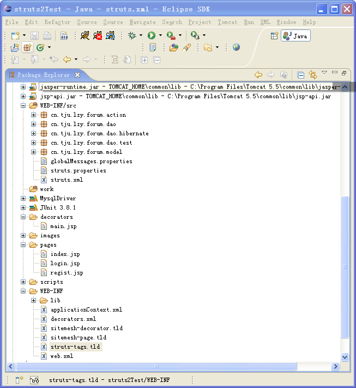Maximize the Package Explorer view
Screen dimensions: 356x388
point(344,73)
